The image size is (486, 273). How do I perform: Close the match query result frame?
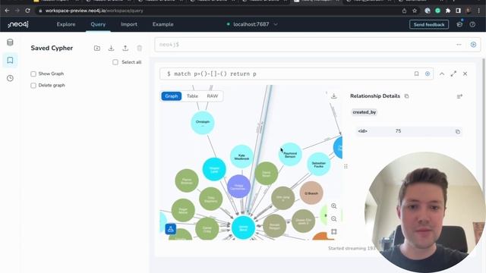465,74
